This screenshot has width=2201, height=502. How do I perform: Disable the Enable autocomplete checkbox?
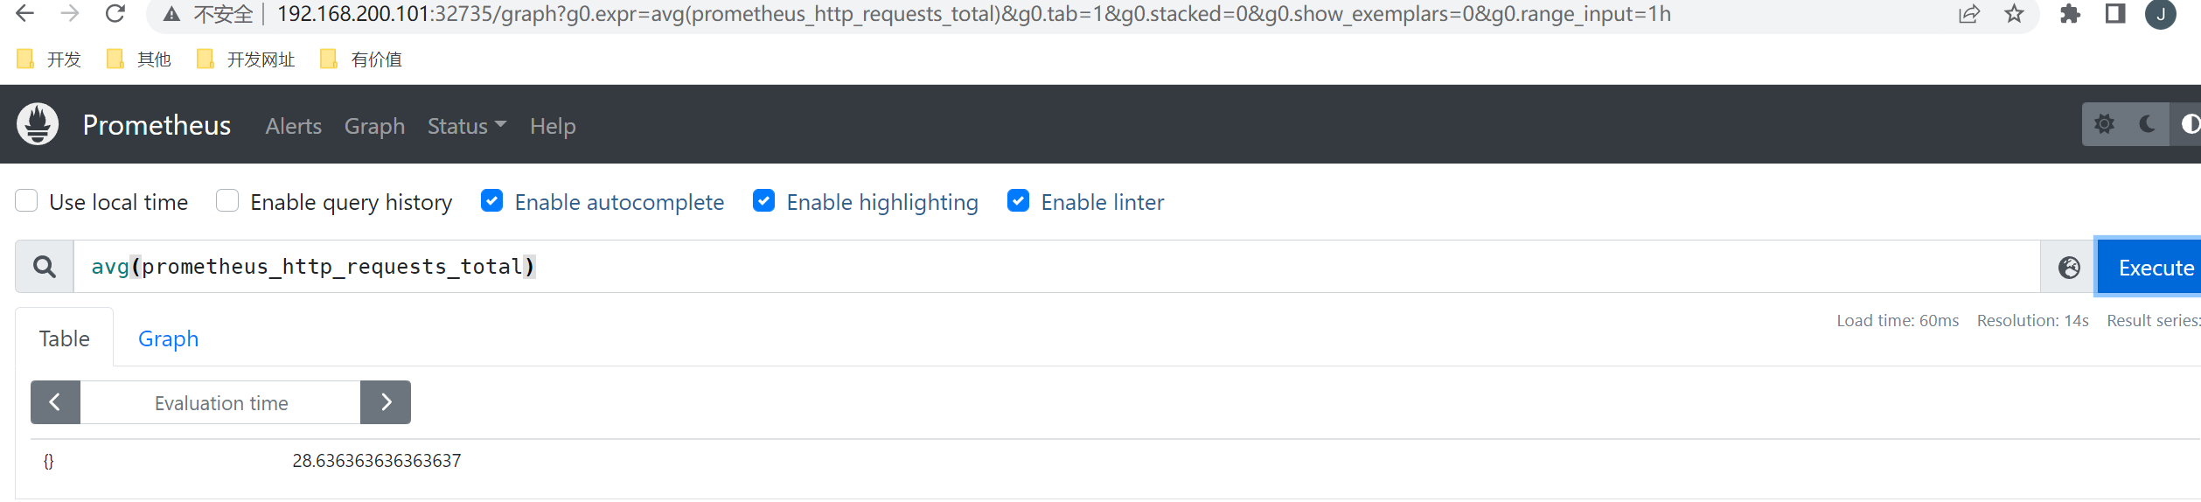[x=492, y=201]
